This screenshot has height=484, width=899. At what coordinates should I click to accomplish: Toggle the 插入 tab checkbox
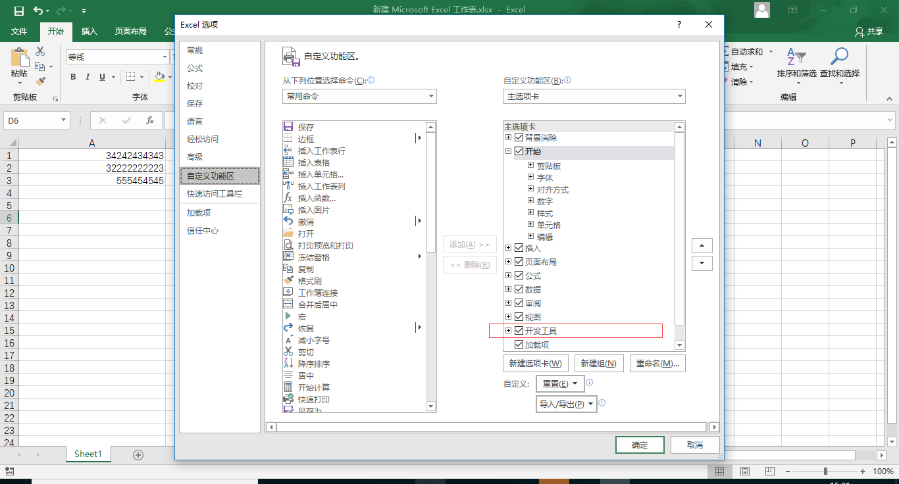(x=519, y=249)
